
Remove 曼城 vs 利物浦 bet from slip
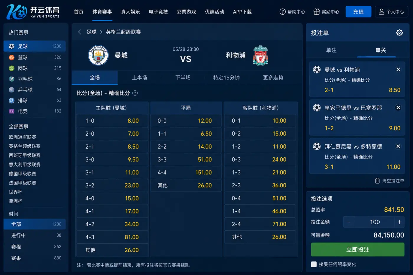point(398,70)
